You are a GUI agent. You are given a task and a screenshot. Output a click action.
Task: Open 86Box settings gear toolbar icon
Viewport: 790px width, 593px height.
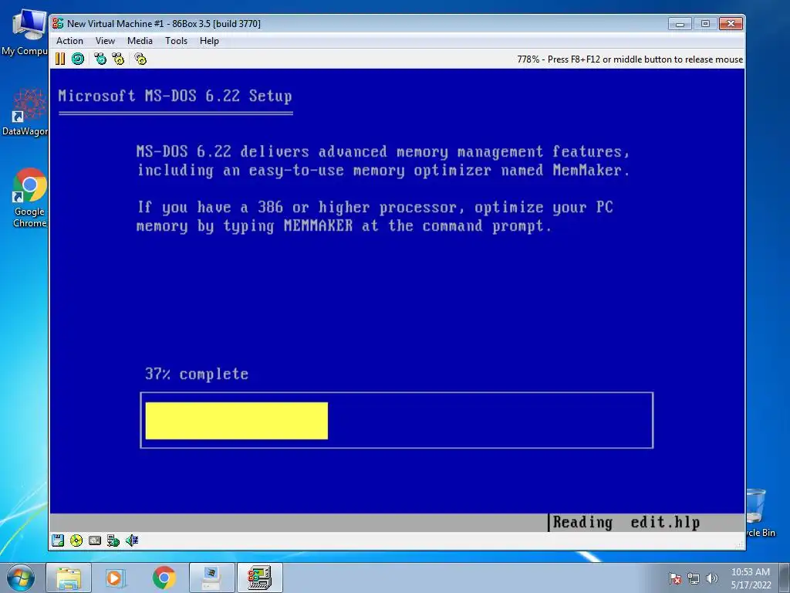pyautogui.click(x=140, y=59)
